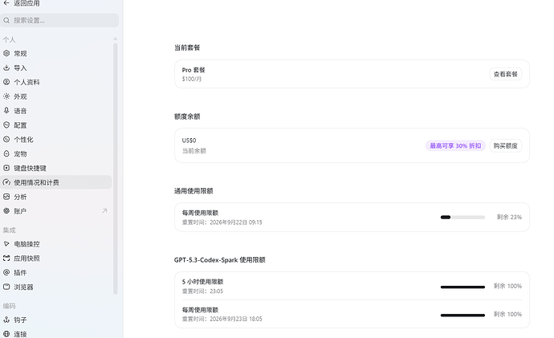Click the sidebar scrollbar up arrow
Image resolution: width=554 pixels, height=338 pixels.
coord(115,39)
